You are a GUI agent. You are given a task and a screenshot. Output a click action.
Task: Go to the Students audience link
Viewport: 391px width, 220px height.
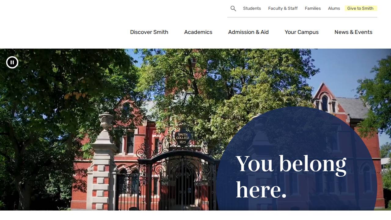point(252,8)
